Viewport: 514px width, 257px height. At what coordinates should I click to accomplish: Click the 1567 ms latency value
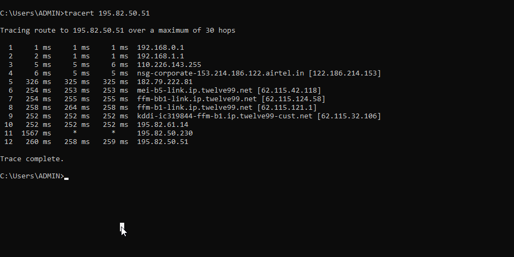pos(36,133)
